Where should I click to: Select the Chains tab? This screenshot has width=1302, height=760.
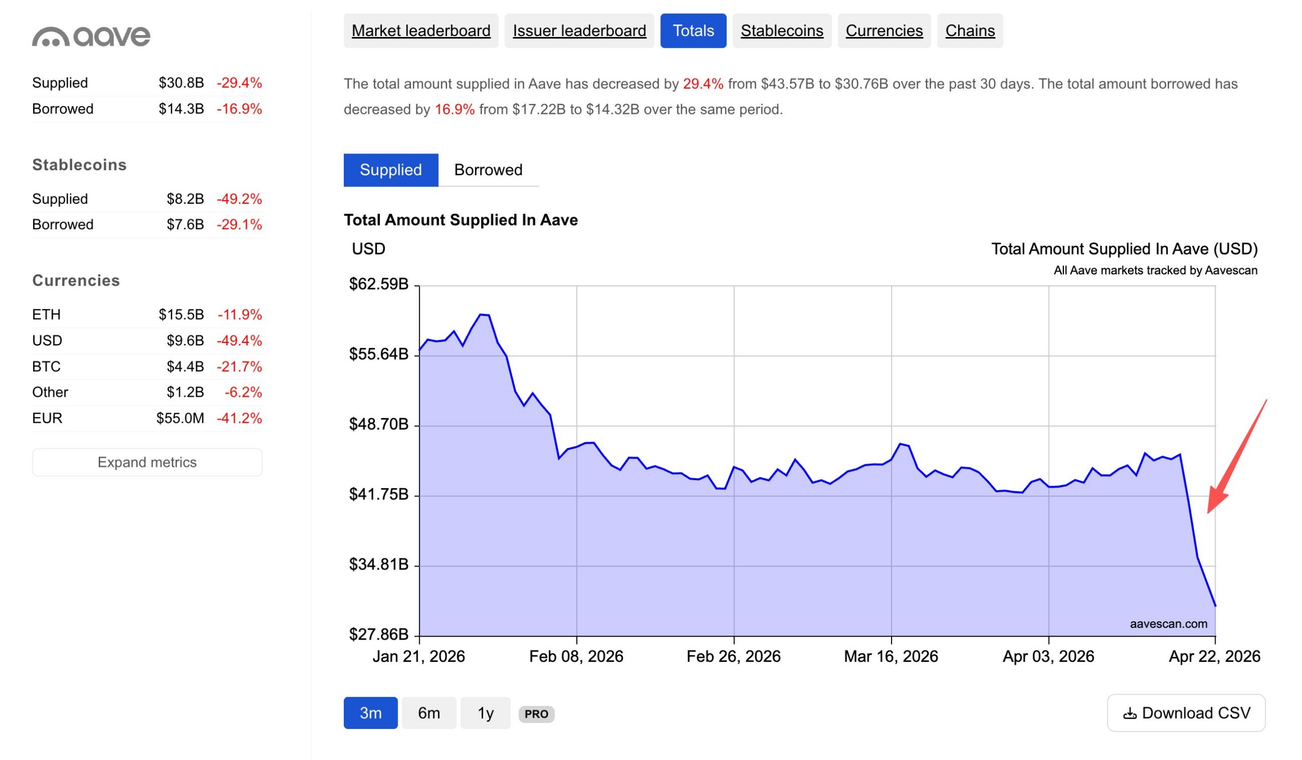tap(970, 31)
